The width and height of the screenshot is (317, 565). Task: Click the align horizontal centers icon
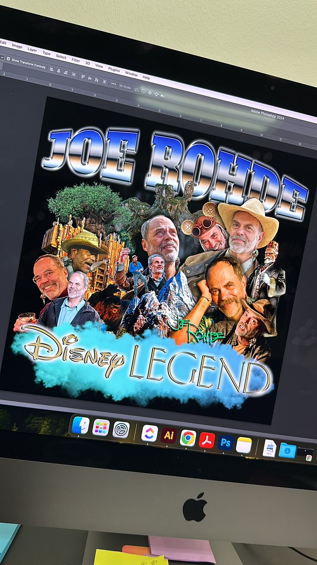pyautogui.click(x=59, y=71)
